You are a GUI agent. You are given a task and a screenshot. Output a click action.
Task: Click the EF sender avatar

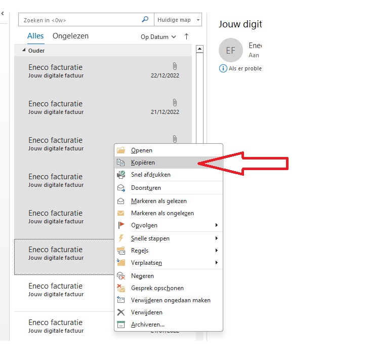231,50
